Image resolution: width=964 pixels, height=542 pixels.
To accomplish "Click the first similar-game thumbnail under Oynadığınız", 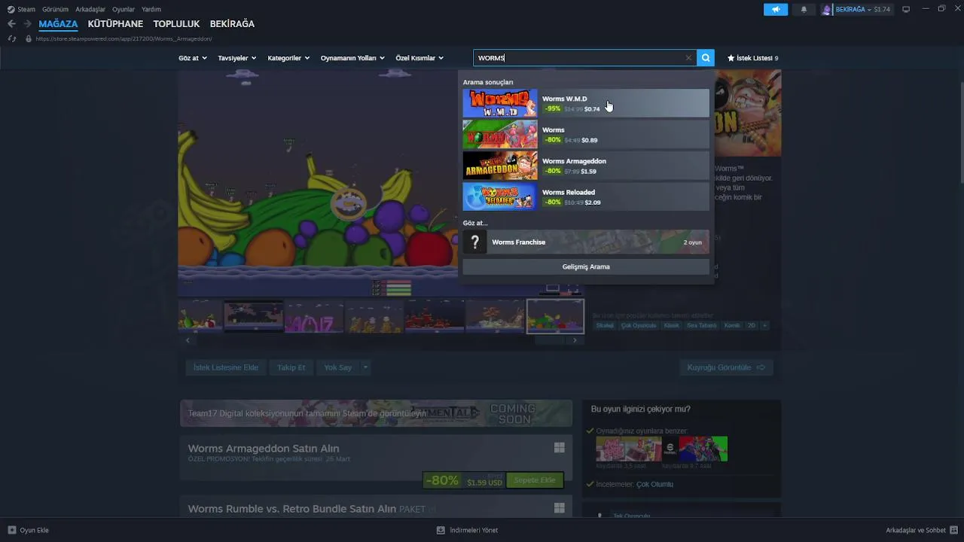I will [629, 449].
